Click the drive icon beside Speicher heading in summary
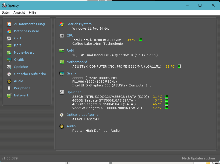Image resolution: width=220 pixels, height=164 pixels. tap(62, 92)
